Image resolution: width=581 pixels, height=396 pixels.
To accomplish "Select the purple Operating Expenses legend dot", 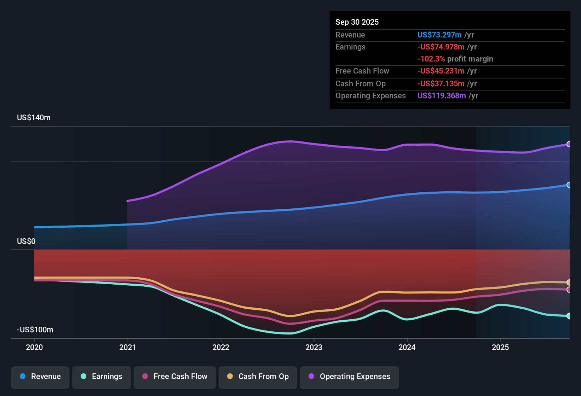I will click(311, 377).
